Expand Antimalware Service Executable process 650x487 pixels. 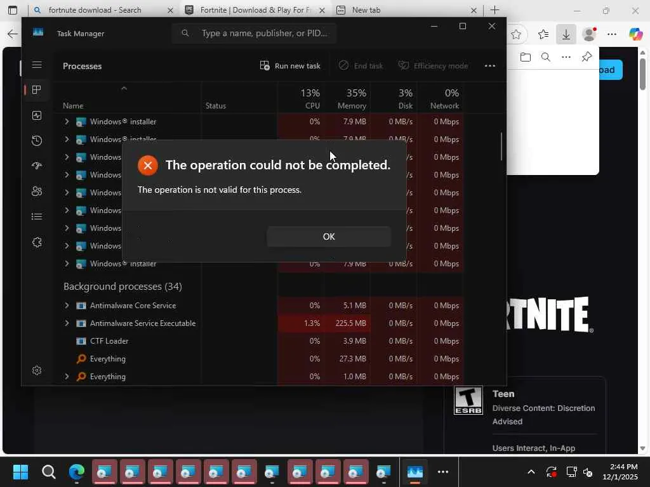[x=67, y=323]
